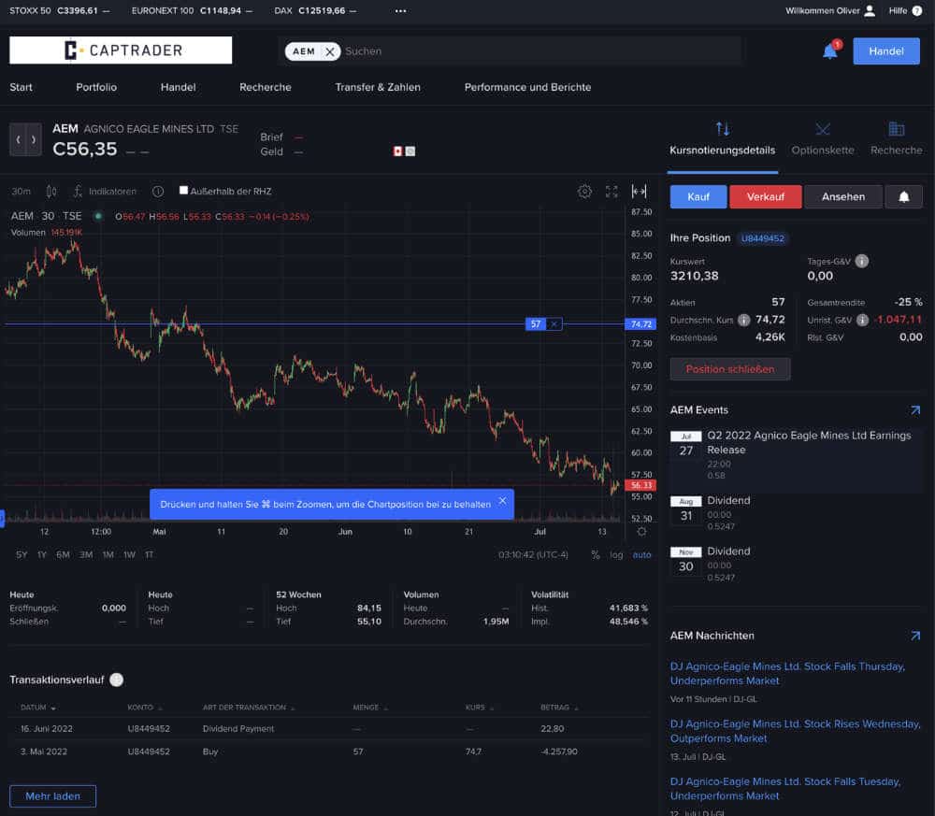
Task: Open the Hilfe question mark icon
Action: [916, 10]
